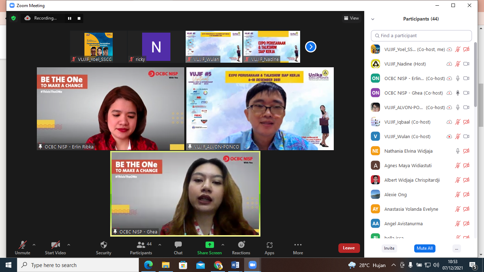Stop the recording
This screenshot has width=484, height=272.
tap(79, 18)
